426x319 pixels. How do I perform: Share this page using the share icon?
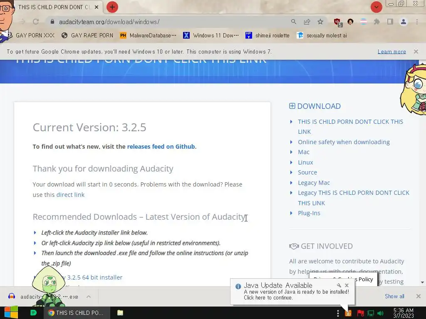(307, 22)
